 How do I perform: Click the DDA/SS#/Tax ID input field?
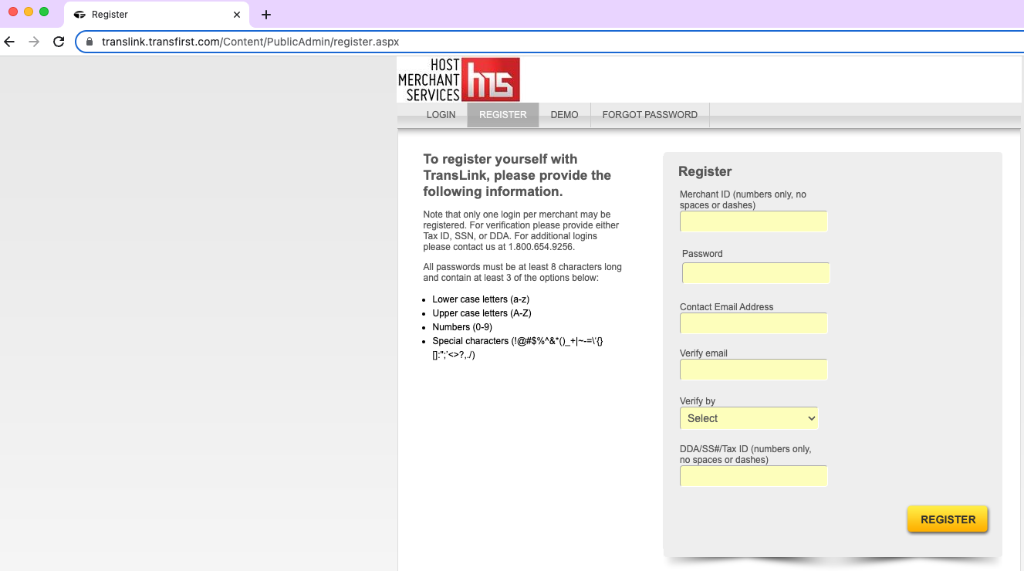[x=754, y=476]
